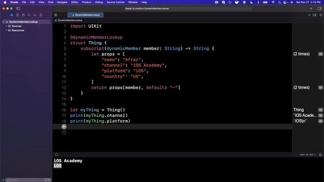Click the Line 19 Col 1 indicator
This screenshot has width=324, height=182.
(x=307, y=155)
